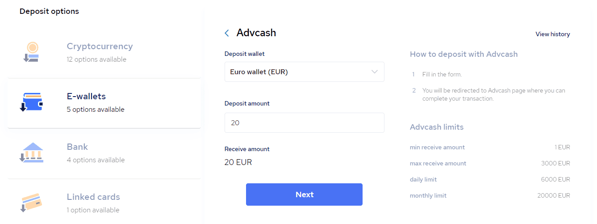
Task: Click the E-wallets wallet icon
Action: (31, 102)
